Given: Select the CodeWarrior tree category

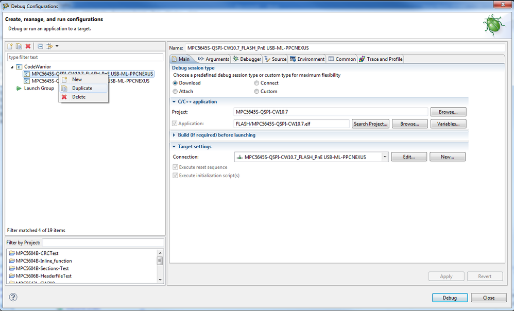Looking at the screenshot, I should tap(38, 66).
